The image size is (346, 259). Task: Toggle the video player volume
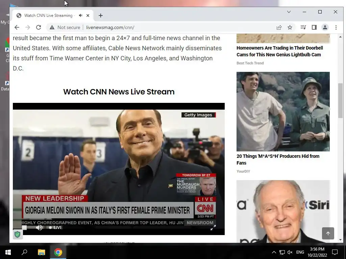[39, 228]
